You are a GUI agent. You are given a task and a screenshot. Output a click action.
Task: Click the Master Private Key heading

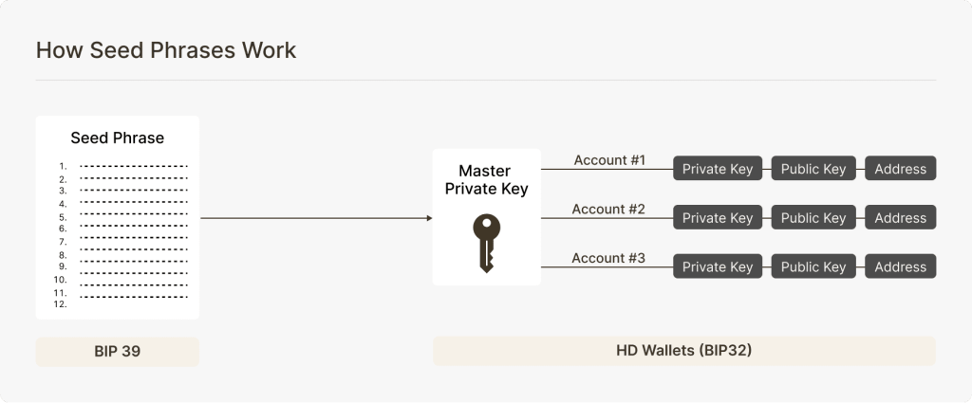point(486,179)
